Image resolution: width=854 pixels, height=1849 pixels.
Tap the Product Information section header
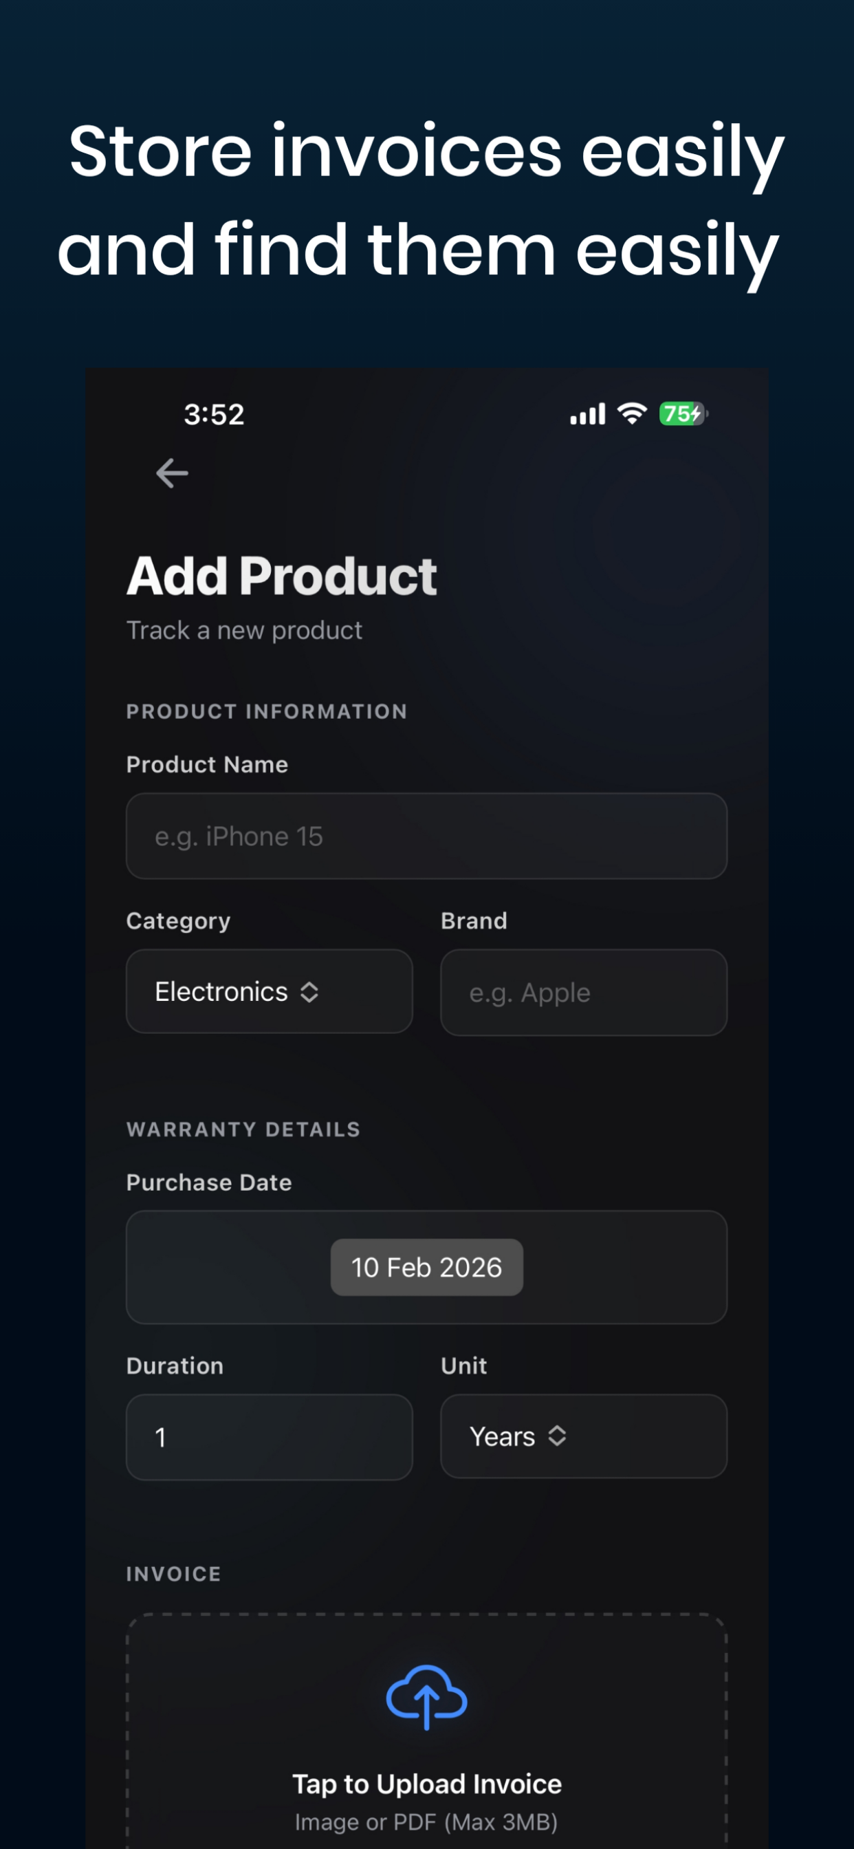click(266, 711)
